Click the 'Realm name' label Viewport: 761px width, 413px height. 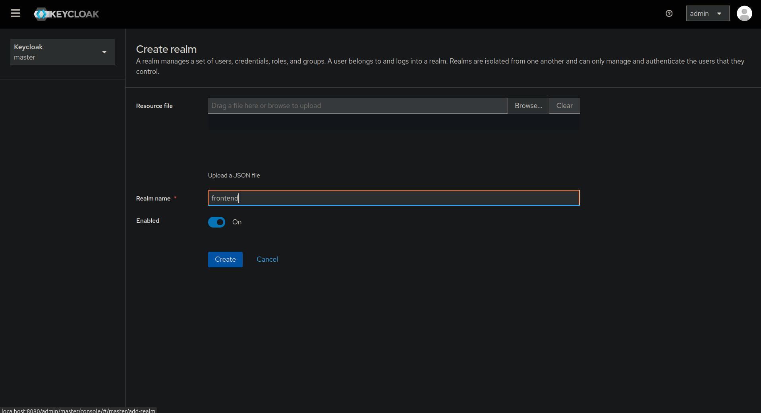[153, 198]
